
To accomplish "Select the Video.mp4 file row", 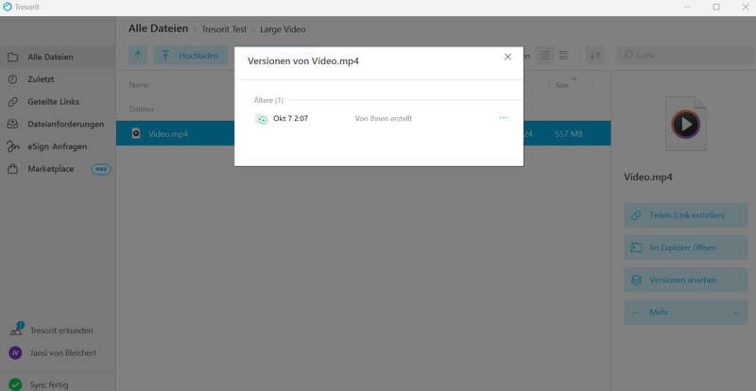I will pyautogui.click(x=363, y=133).
